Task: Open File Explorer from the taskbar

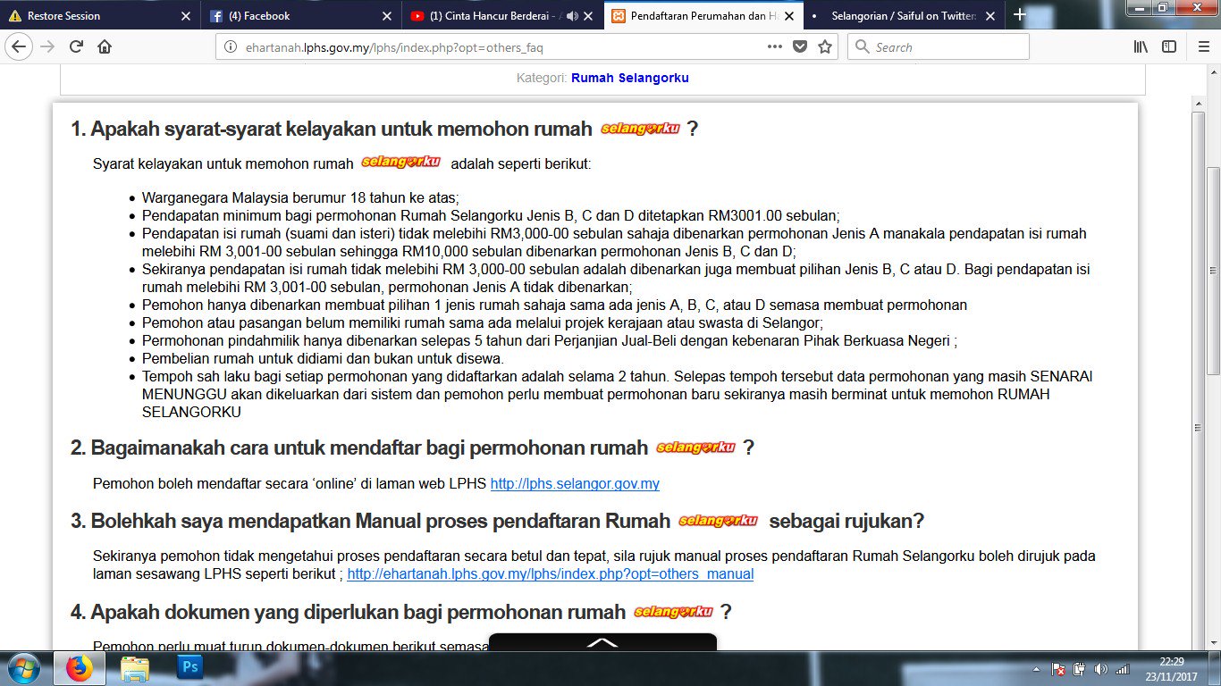Action: coord(135,668)
